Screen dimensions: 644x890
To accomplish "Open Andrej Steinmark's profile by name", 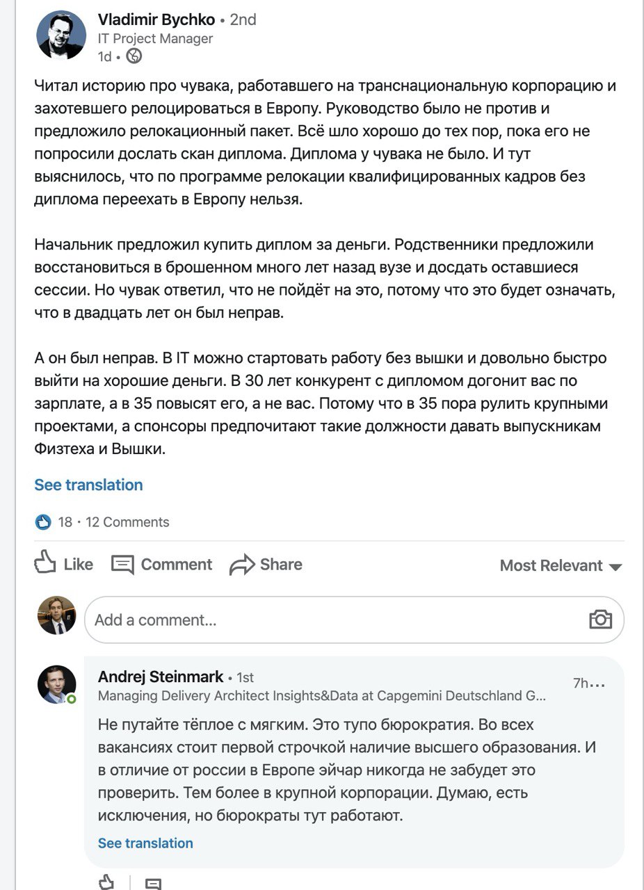I will tap(161, 677).
